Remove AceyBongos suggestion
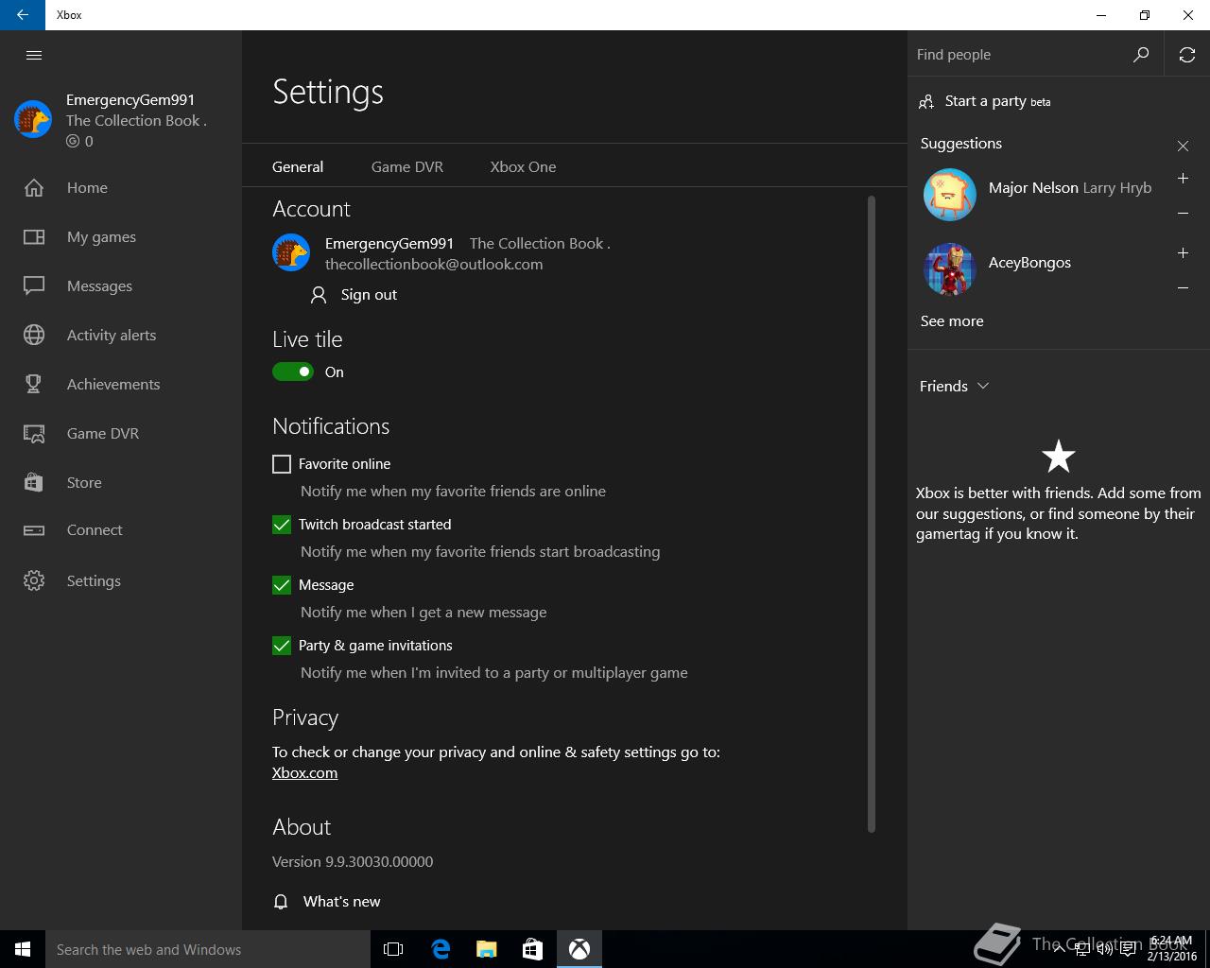Viewport: 1210px width, 968px height. pyautogui.click(x=1183, y=288)
